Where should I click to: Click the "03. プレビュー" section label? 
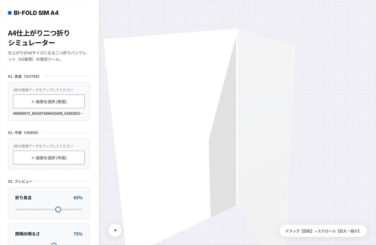20,182
